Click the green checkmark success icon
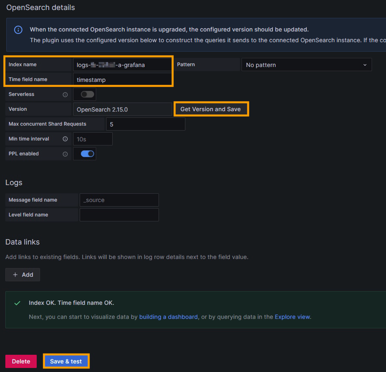Screen dimensions: 386x372 coord(17,303)
